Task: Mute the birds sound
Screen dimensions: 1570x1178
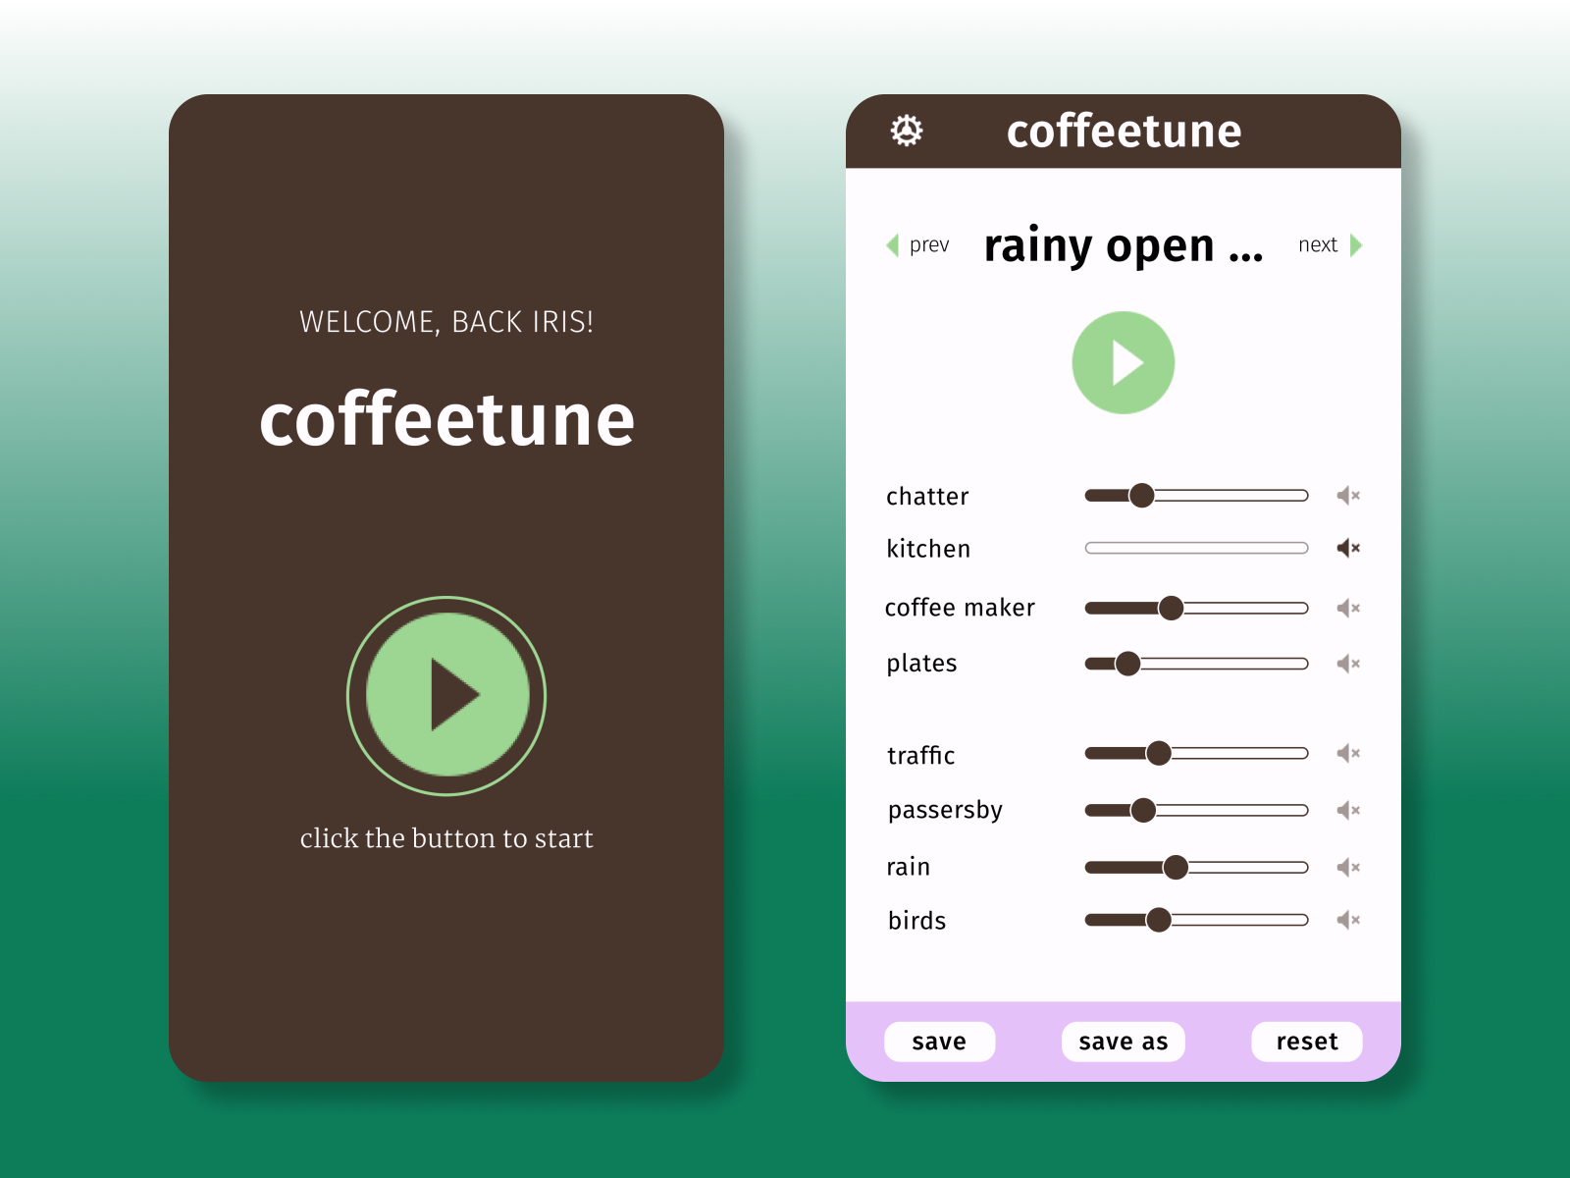Action: coord(1348,920)
